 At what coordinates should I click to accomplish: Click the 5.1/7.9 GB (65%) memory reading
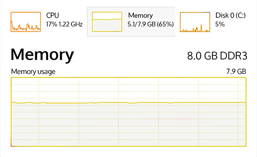151,24
